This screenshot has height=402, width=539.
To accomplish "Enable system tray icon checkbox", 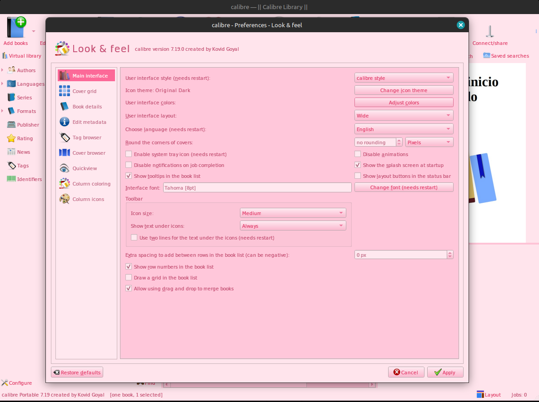I will (x=129, y=154).
